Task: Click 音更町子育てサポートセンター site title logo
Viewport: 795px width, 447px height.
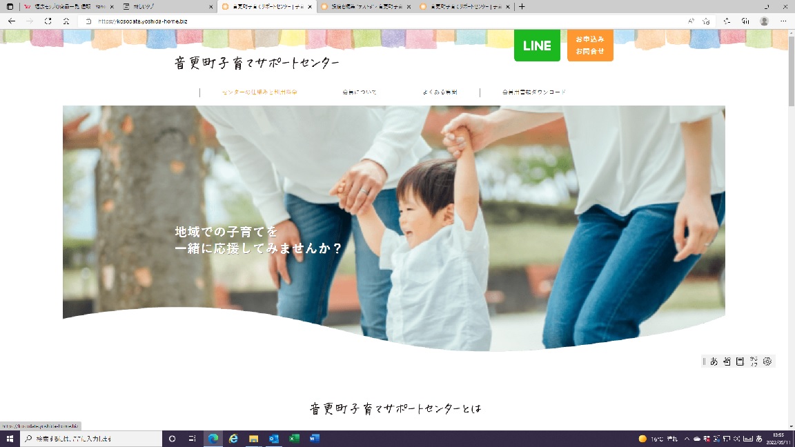Action: pyautogui.click(x=257, y=63)
